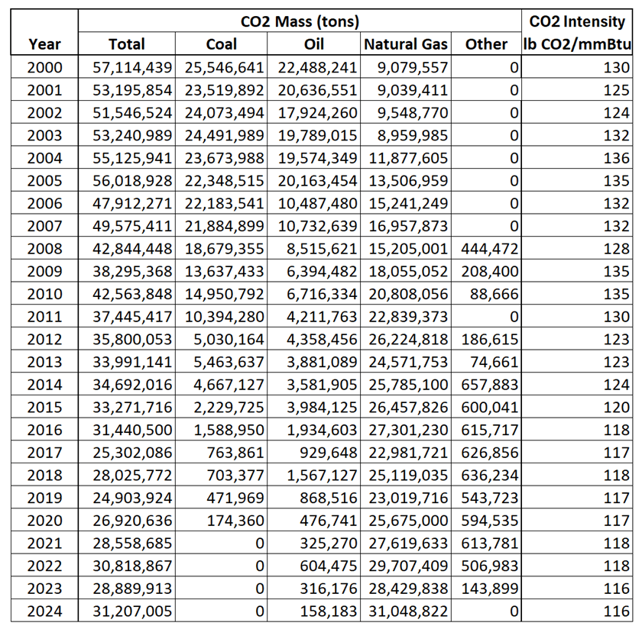The height and width of the screenshot is (626, 642).
Task: Select the Natural Gas column header
Action: tap(406, 44)
